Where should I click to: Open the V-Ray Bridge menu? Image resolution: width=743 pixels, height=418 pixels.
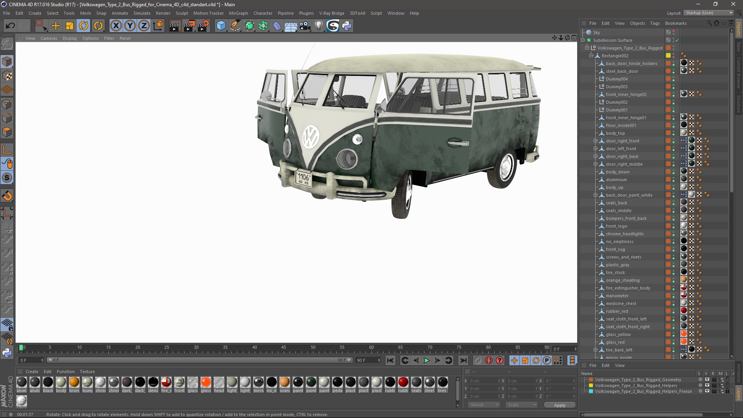tap(332, 13)
